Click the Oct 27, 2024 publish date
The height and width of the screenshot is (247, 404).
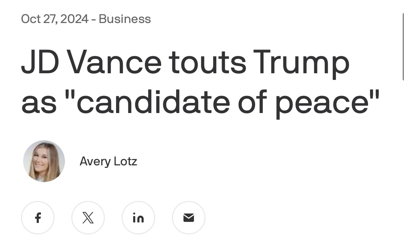[55, 19]
